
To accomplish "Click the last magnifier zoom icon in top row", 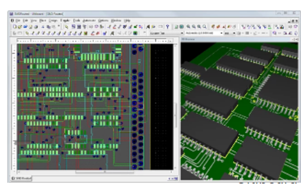I will coord(205,27).
